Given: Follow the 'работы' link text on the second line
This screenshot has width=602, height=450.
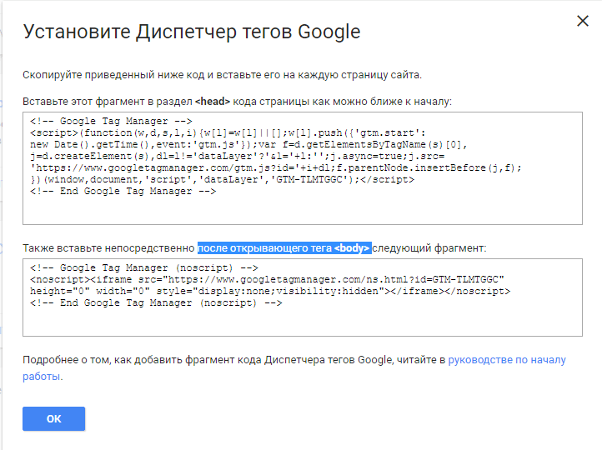Looking at the screenshot, I should tap(42, 377).
